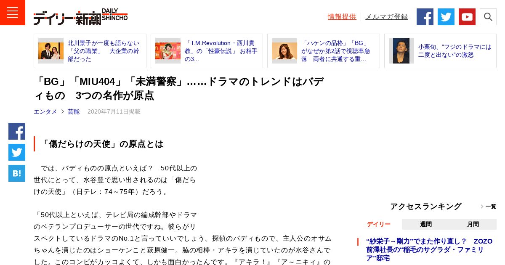Screen dimensions: 505x265
Task: Go to 芸能 breadcrumb category
Action: point(74,111)
